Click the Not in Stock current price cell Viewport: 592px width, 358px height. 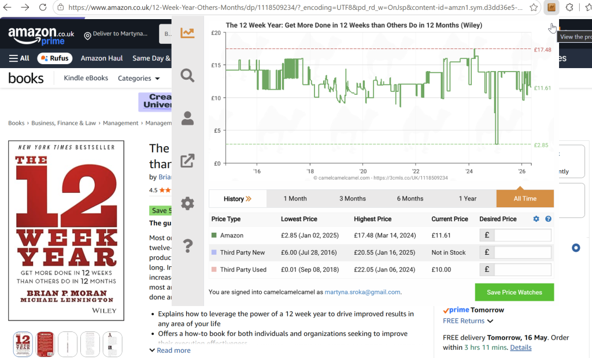pos(449,252)
